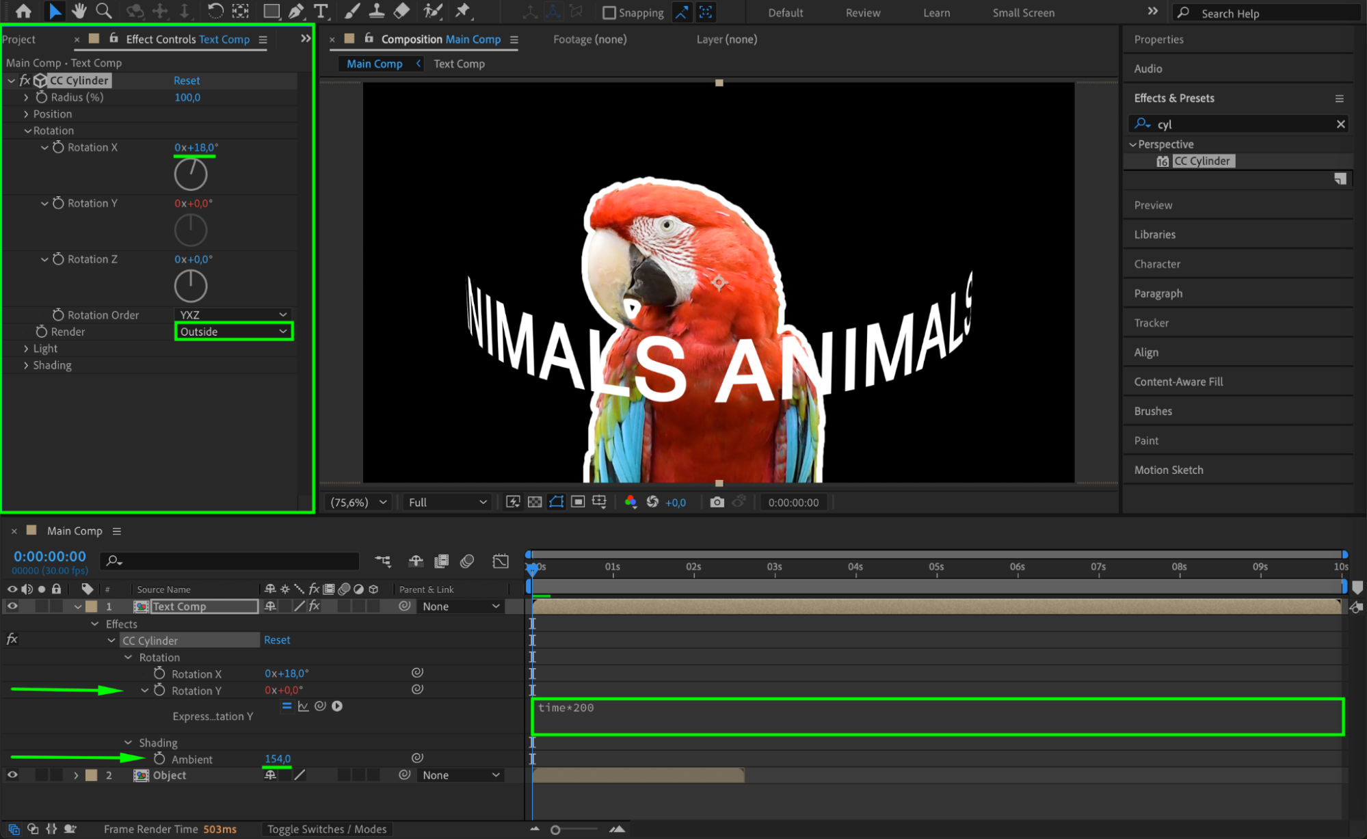The width and height of the screenshot is (1367, 839).
Task: Expand the Light property group
Action: tap(26, 349)
